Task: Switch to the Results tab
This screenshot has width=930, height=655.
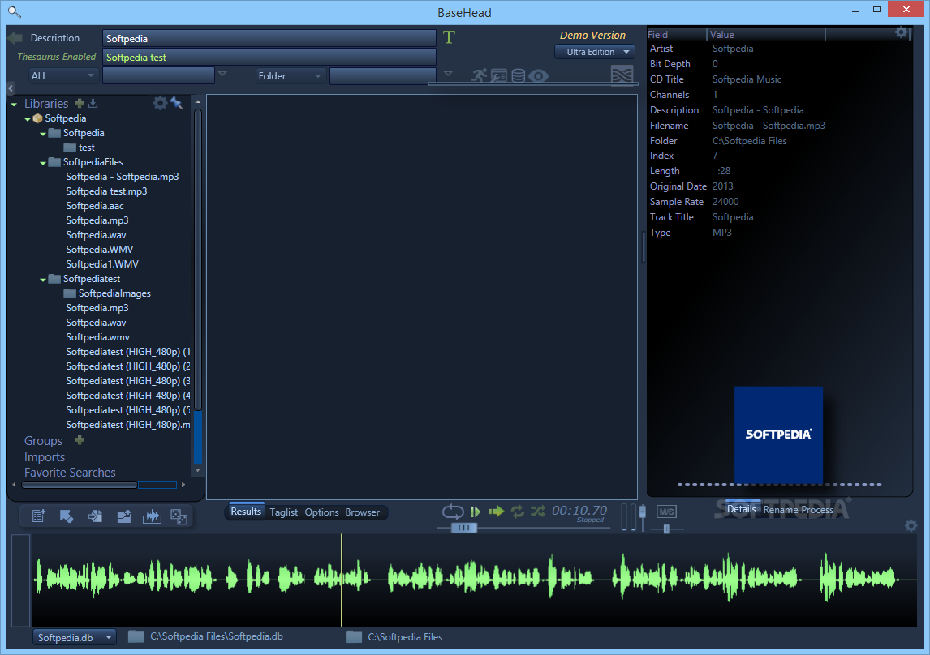Action: tap(246, 511)
